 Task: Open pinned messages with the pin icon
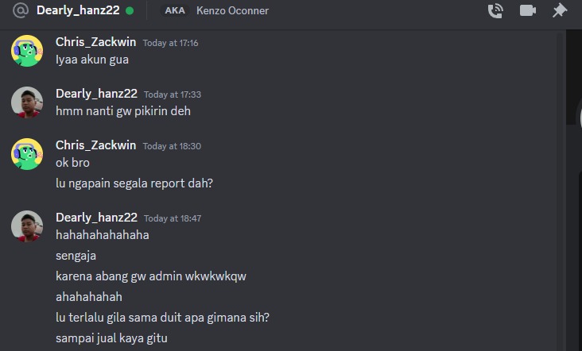tap(560, 10)
